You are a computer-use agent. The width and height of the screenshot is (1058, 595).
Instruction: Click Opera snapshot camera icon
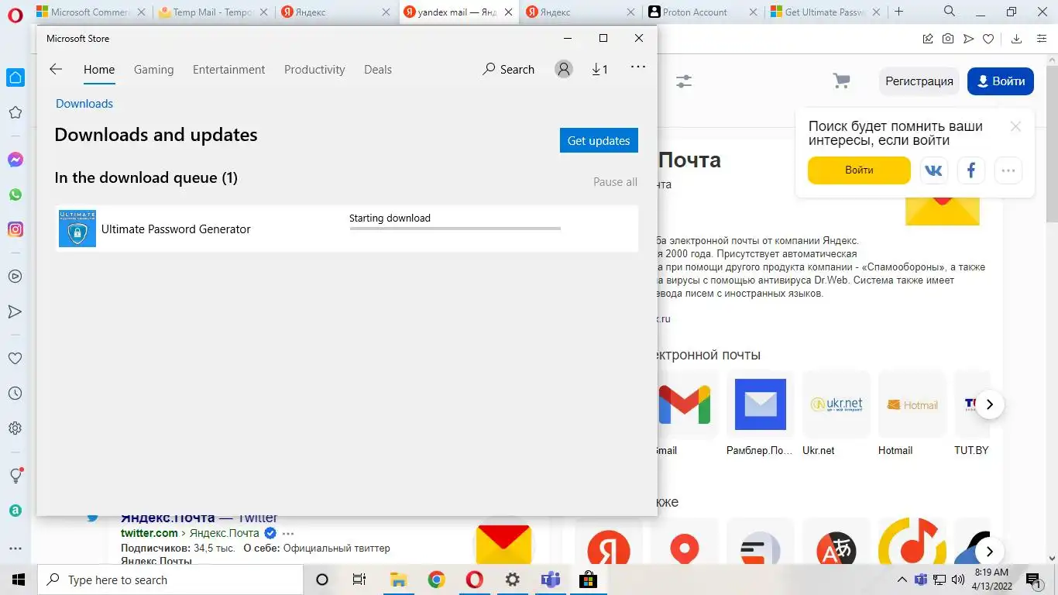[948, 39]
